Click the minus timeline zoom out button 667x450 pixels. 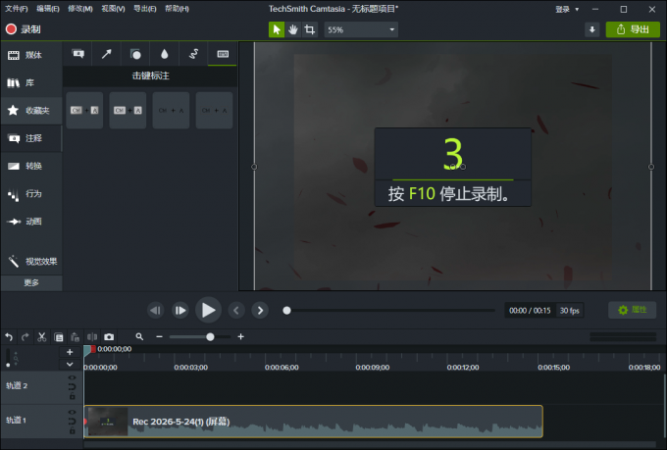pos(159,337)
